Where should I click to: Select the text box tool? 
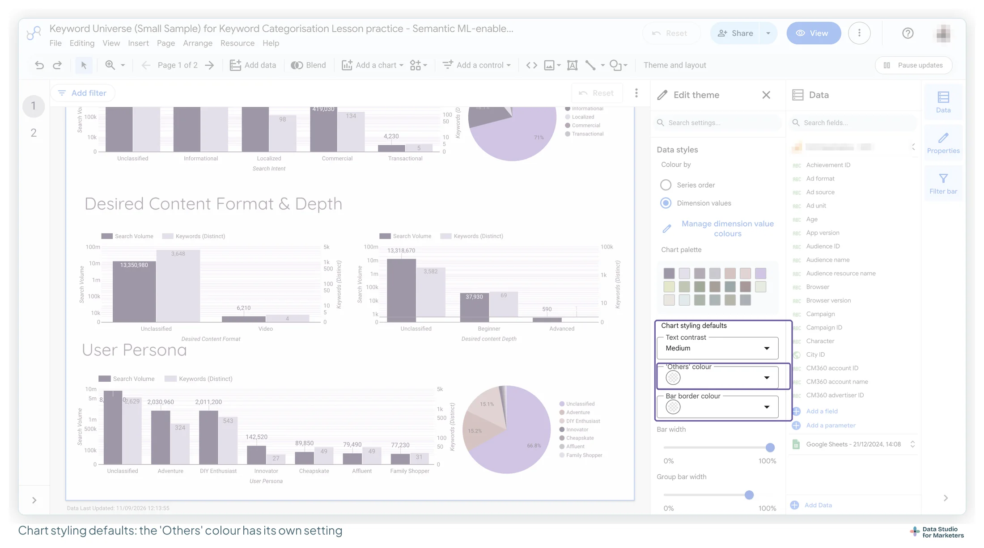click(x=572, y=65)
